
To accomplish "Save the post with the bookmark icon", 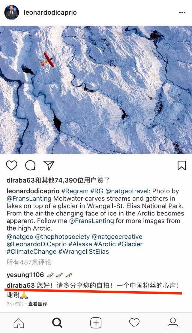I will 181,165.
